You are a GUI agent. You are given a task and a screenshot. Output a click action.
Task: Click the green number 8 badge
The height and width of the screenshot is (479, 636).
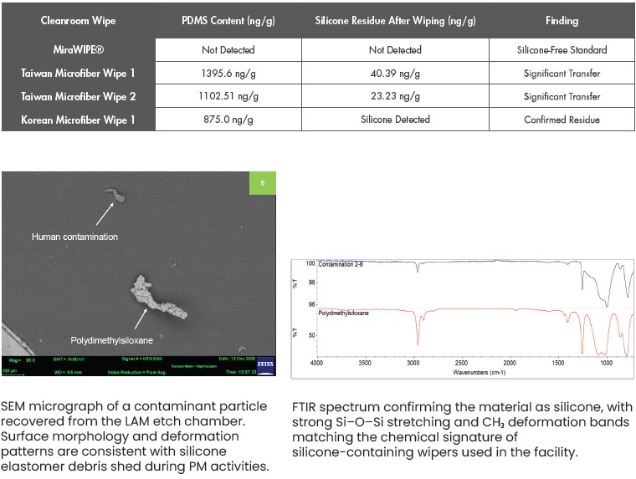pos(262,183)
